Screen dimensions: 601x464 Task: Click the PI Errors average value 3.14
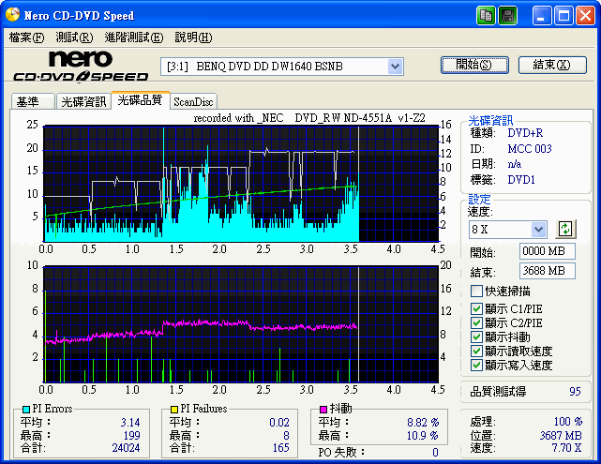[x=130, y=422]
